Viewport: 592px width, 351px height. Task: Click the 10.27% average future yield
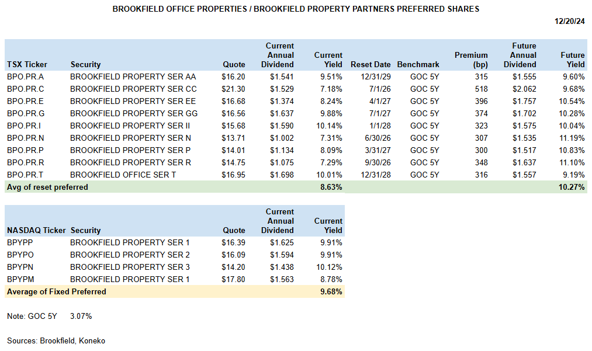pyautogui.click(x=572, y=187)
